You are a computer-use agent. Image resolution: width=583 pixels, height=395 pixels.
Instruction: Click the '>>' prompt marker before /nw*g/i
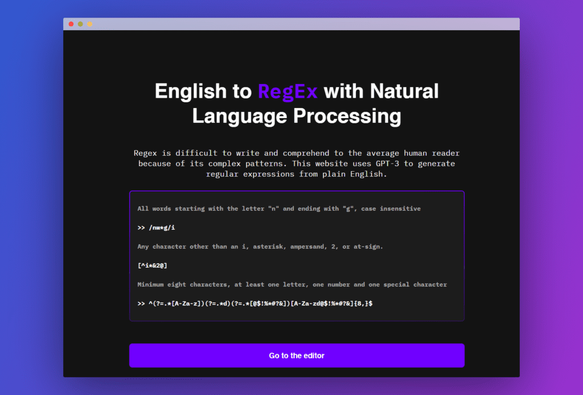tap(140, 227)
